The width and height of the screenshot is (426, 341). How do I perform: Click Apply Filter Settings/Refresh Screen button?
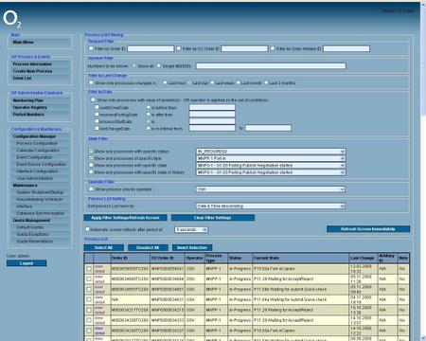(126, 218)
